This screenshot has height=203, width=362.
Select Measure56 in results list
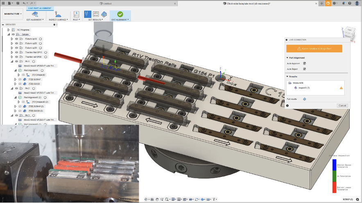click(298, 83)
